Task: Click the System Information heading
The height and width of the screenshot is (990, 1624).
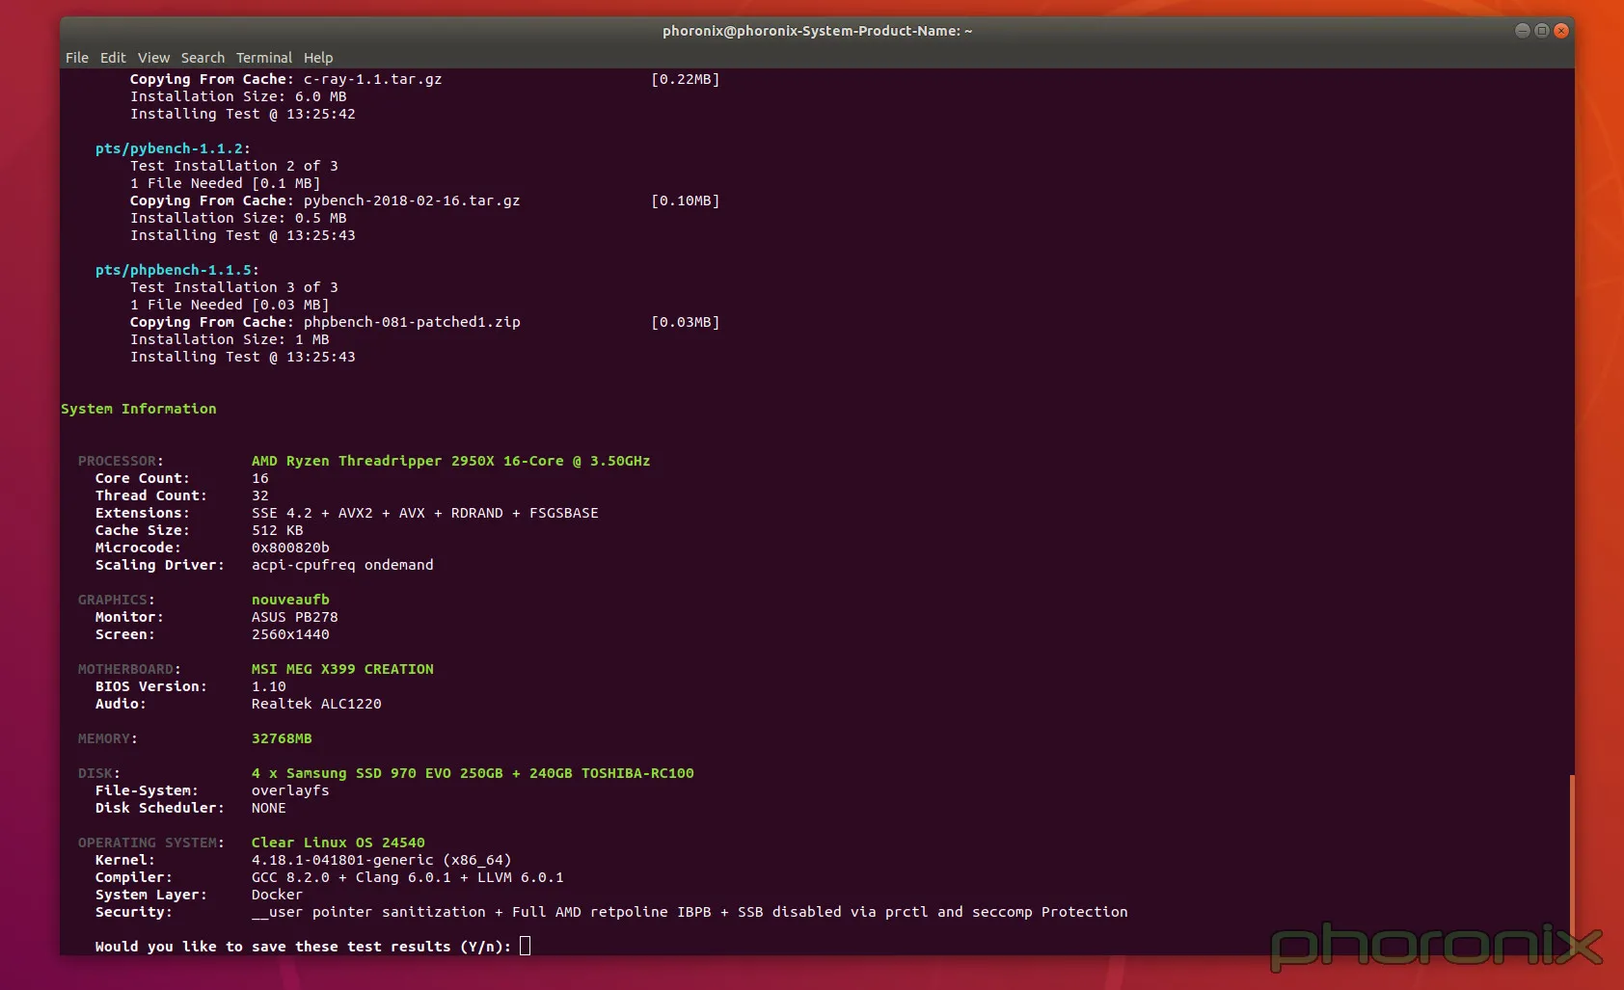Action: tap(139, 409)
